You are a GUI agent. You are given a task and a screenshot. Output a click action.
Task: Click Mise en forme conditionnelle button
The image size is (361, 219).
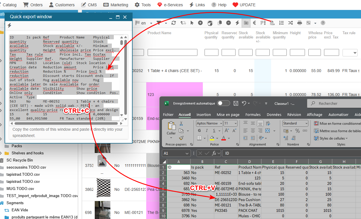[337, 123]
